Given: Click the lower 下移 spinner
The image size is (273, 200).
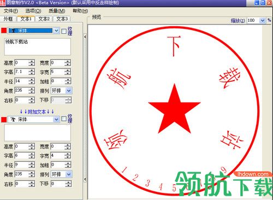Looking at the screenshot, I should coord(68,184).
